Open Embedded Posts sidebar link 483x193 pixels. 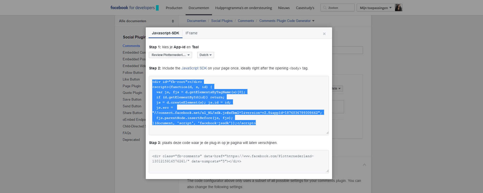(x=134, y=59)
